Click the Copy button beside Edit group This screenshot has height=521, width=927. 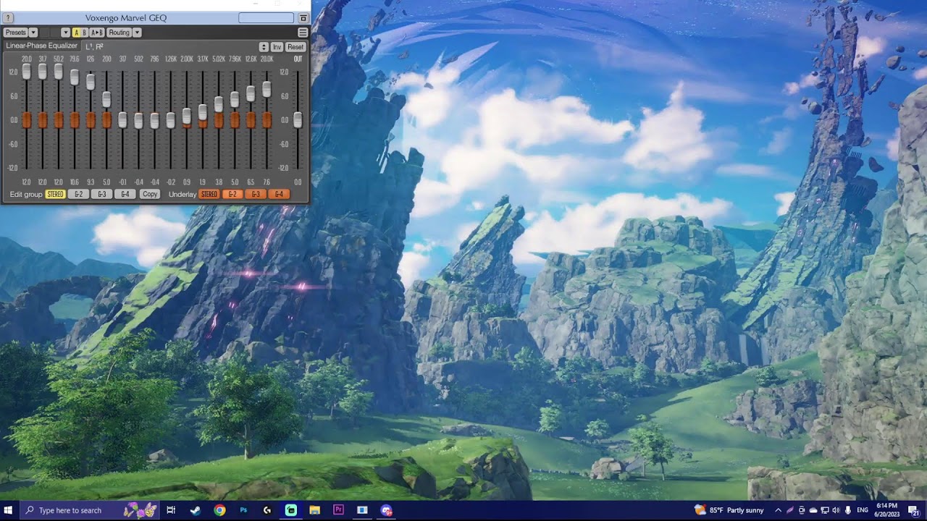point(150,194)
